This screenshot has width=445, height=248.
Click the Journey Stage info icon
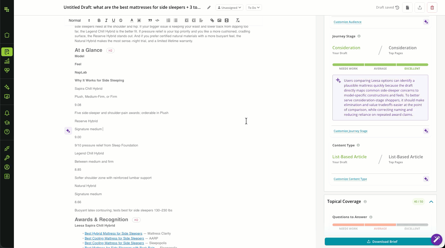click(x=359, y=36)
